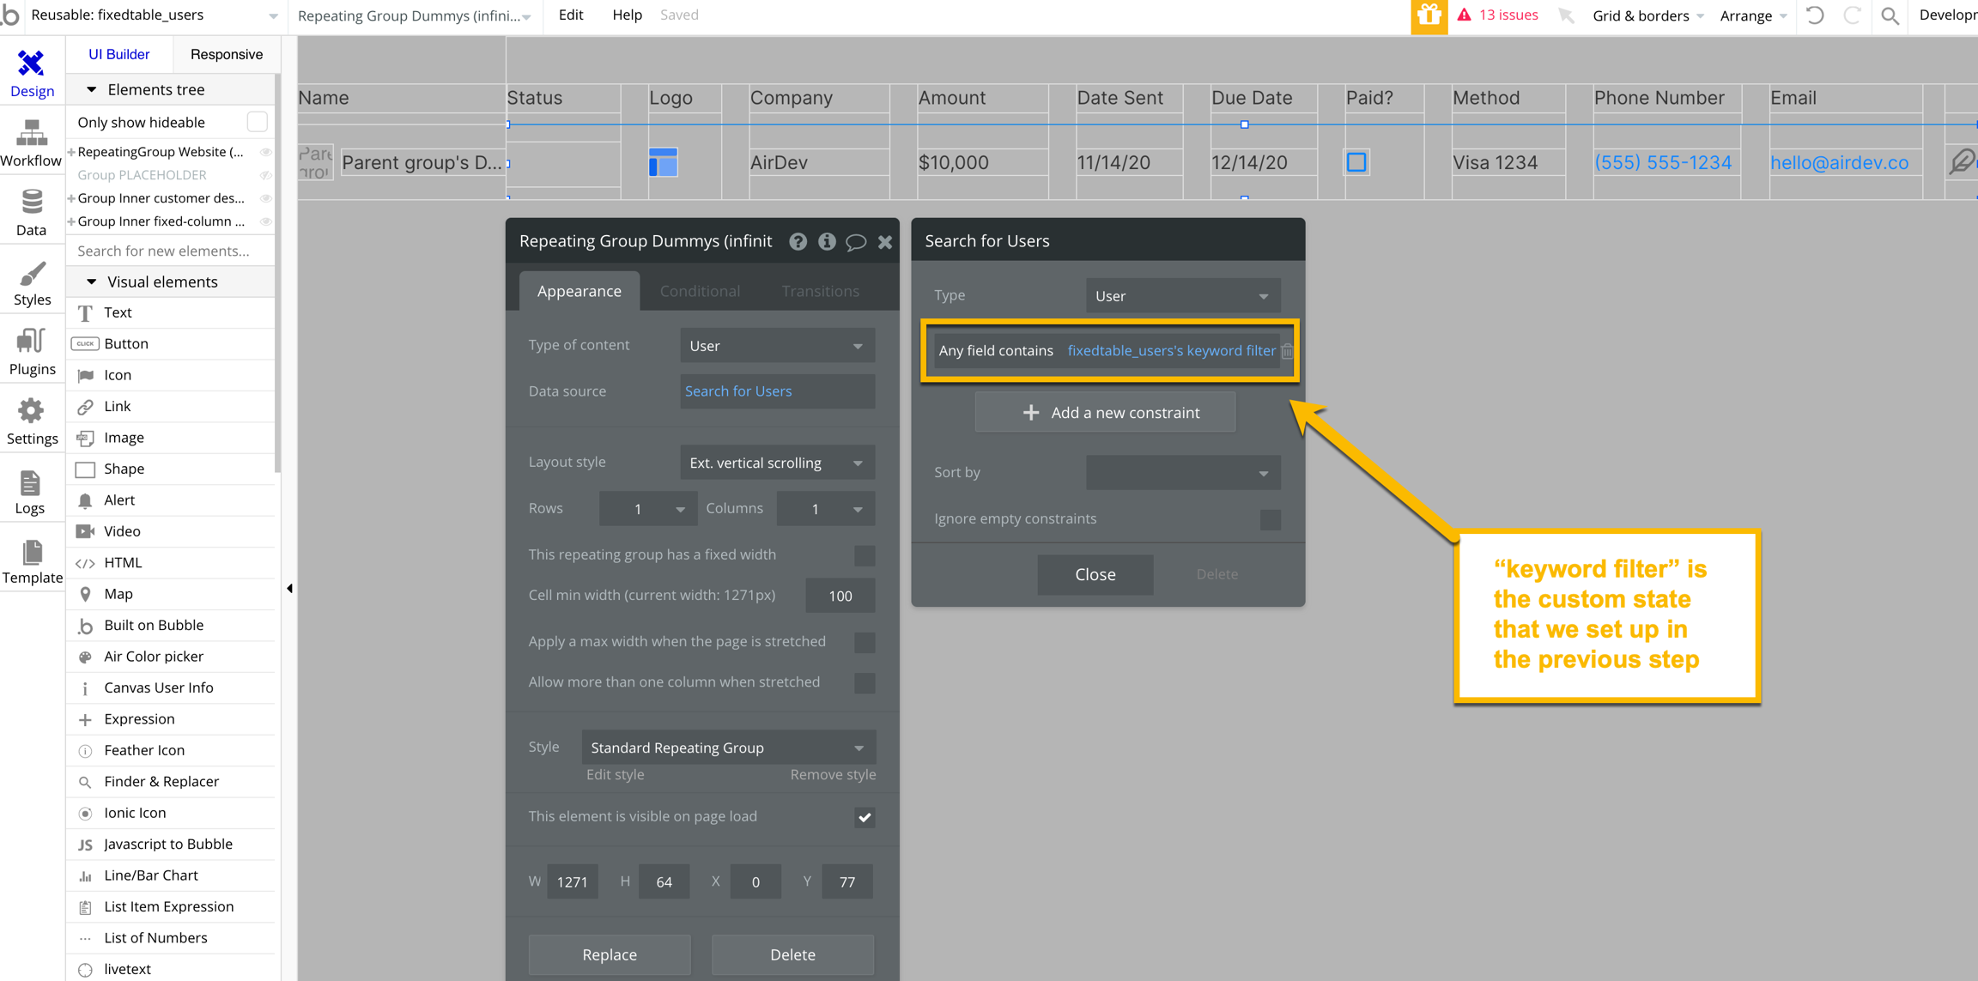Viewport: 1978px width, 981px height.
Task: Click the Close button in search panel
Action: point(1095,575)
